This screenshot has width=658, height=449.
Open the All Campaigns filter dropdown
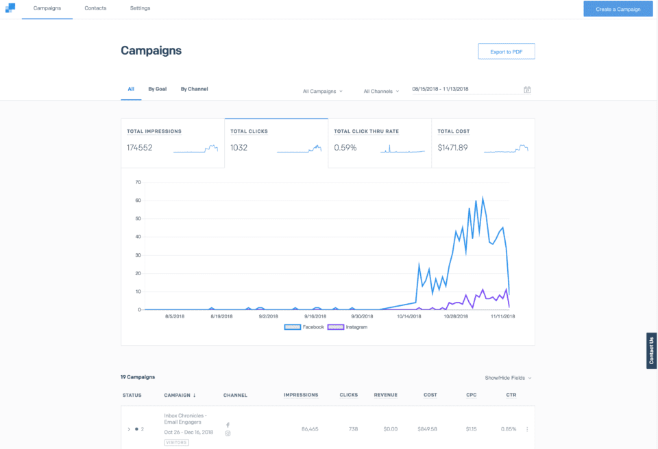[322, 91]
